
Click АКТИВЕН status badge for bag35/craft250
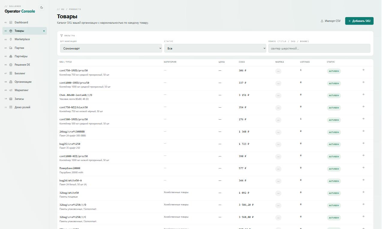click(334, 144)
